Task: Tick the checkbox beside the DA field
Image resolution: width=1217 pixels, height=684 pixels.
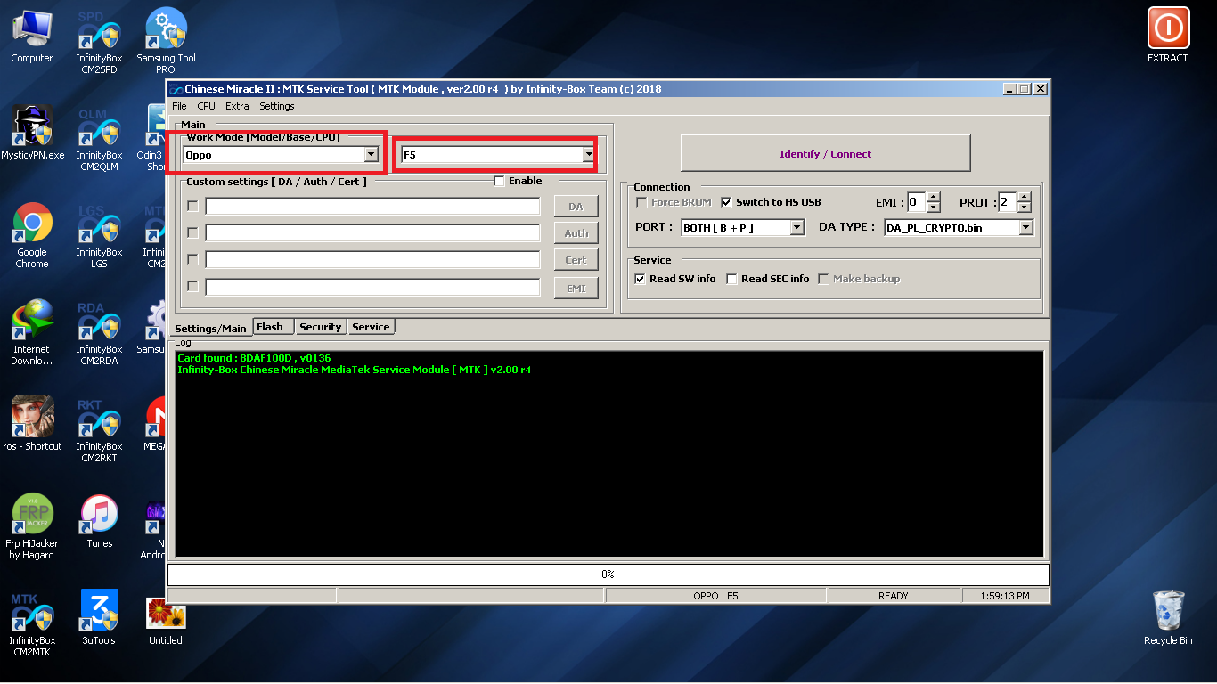Action: (192, 206)
